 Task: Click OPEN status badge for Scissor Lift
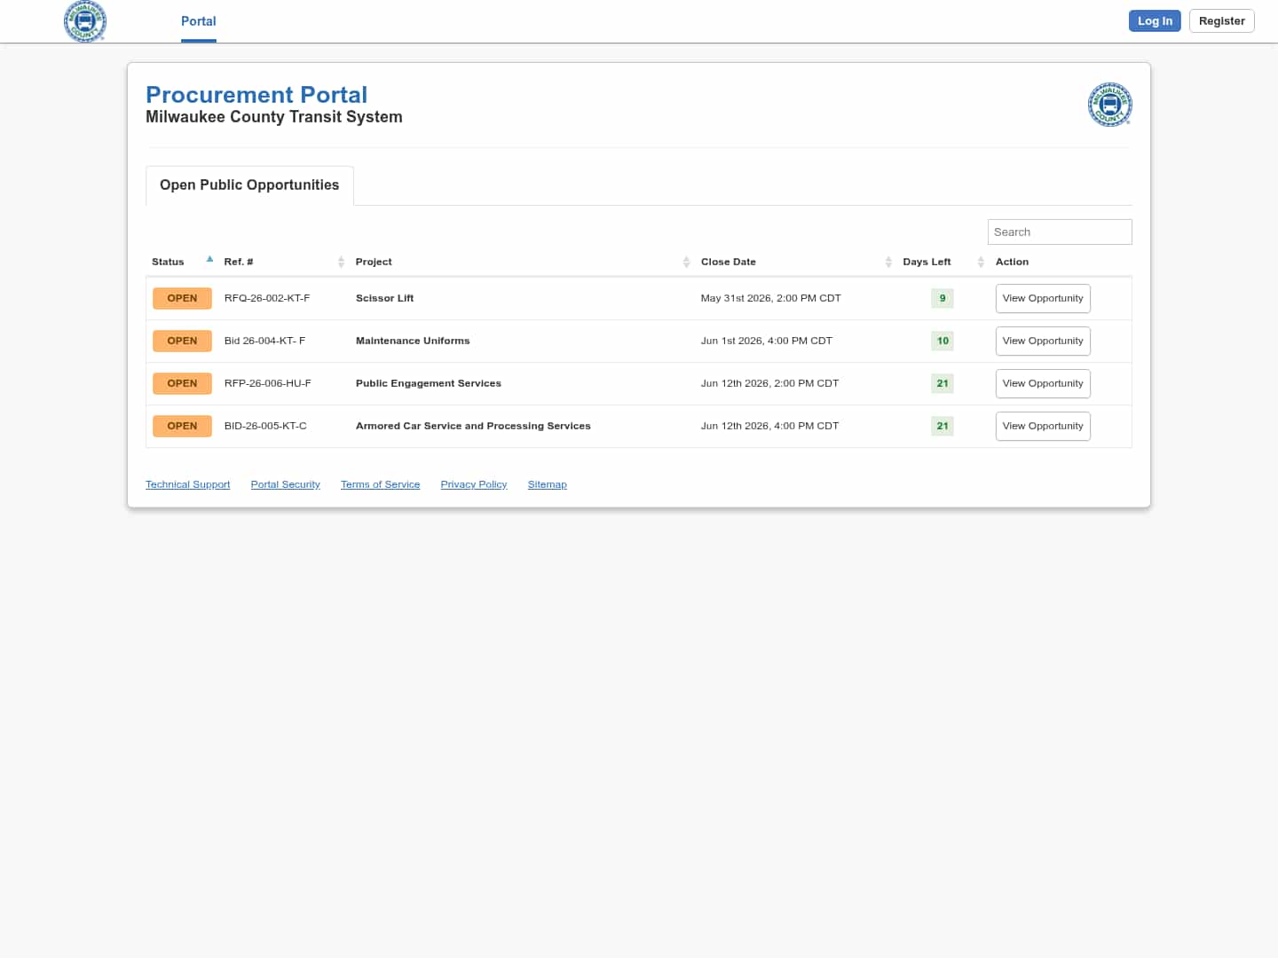[182, 298]
